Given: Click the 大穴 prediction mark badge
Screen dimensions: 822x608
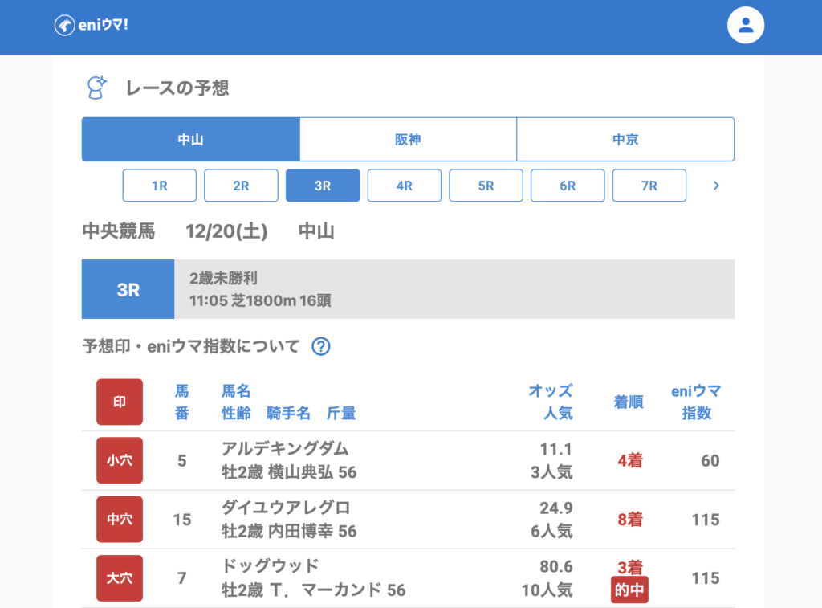Looking at the screenshot, I should coord(120,578).
